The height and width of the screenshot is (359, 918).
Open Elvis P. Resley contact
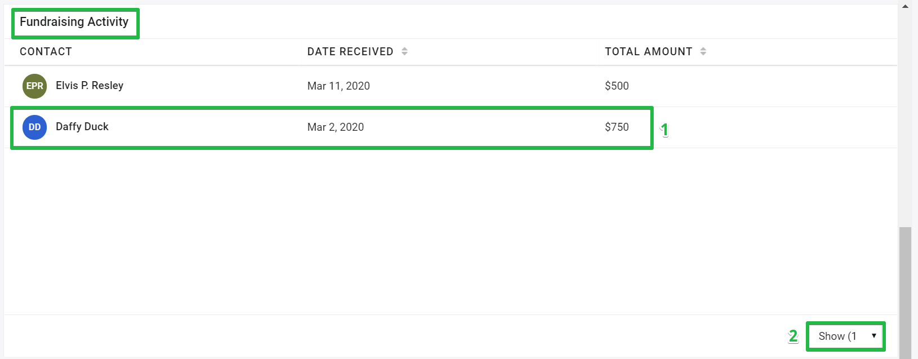point(90,86)
